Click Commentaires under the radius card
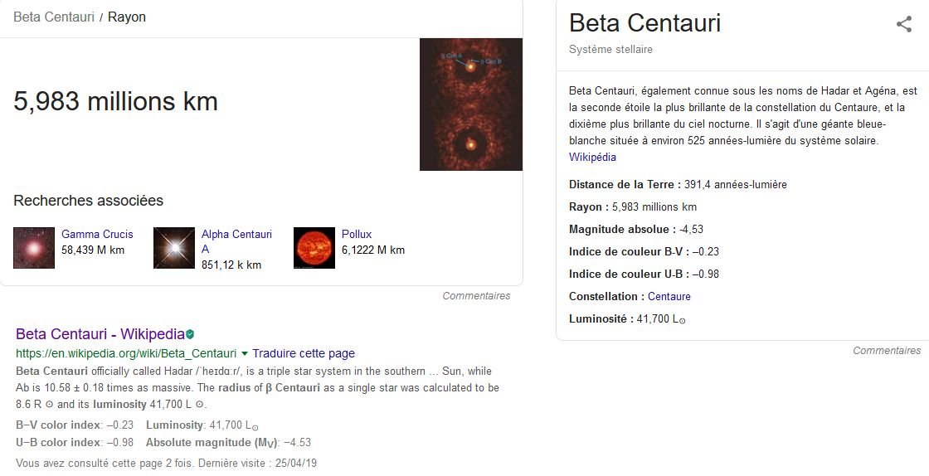This screenshot has height=476, width=929. click(x=476, y=296)
